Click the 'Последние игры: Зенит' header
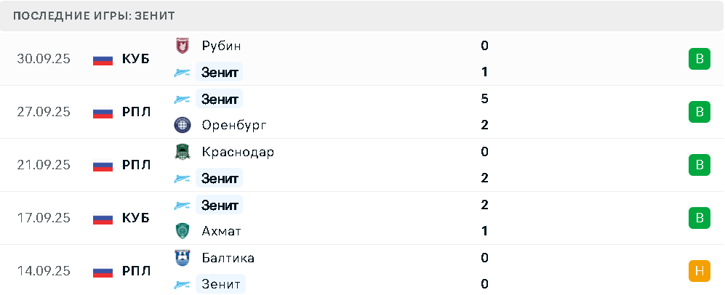Viewport: 725px width, 295px height. (94, 15)
